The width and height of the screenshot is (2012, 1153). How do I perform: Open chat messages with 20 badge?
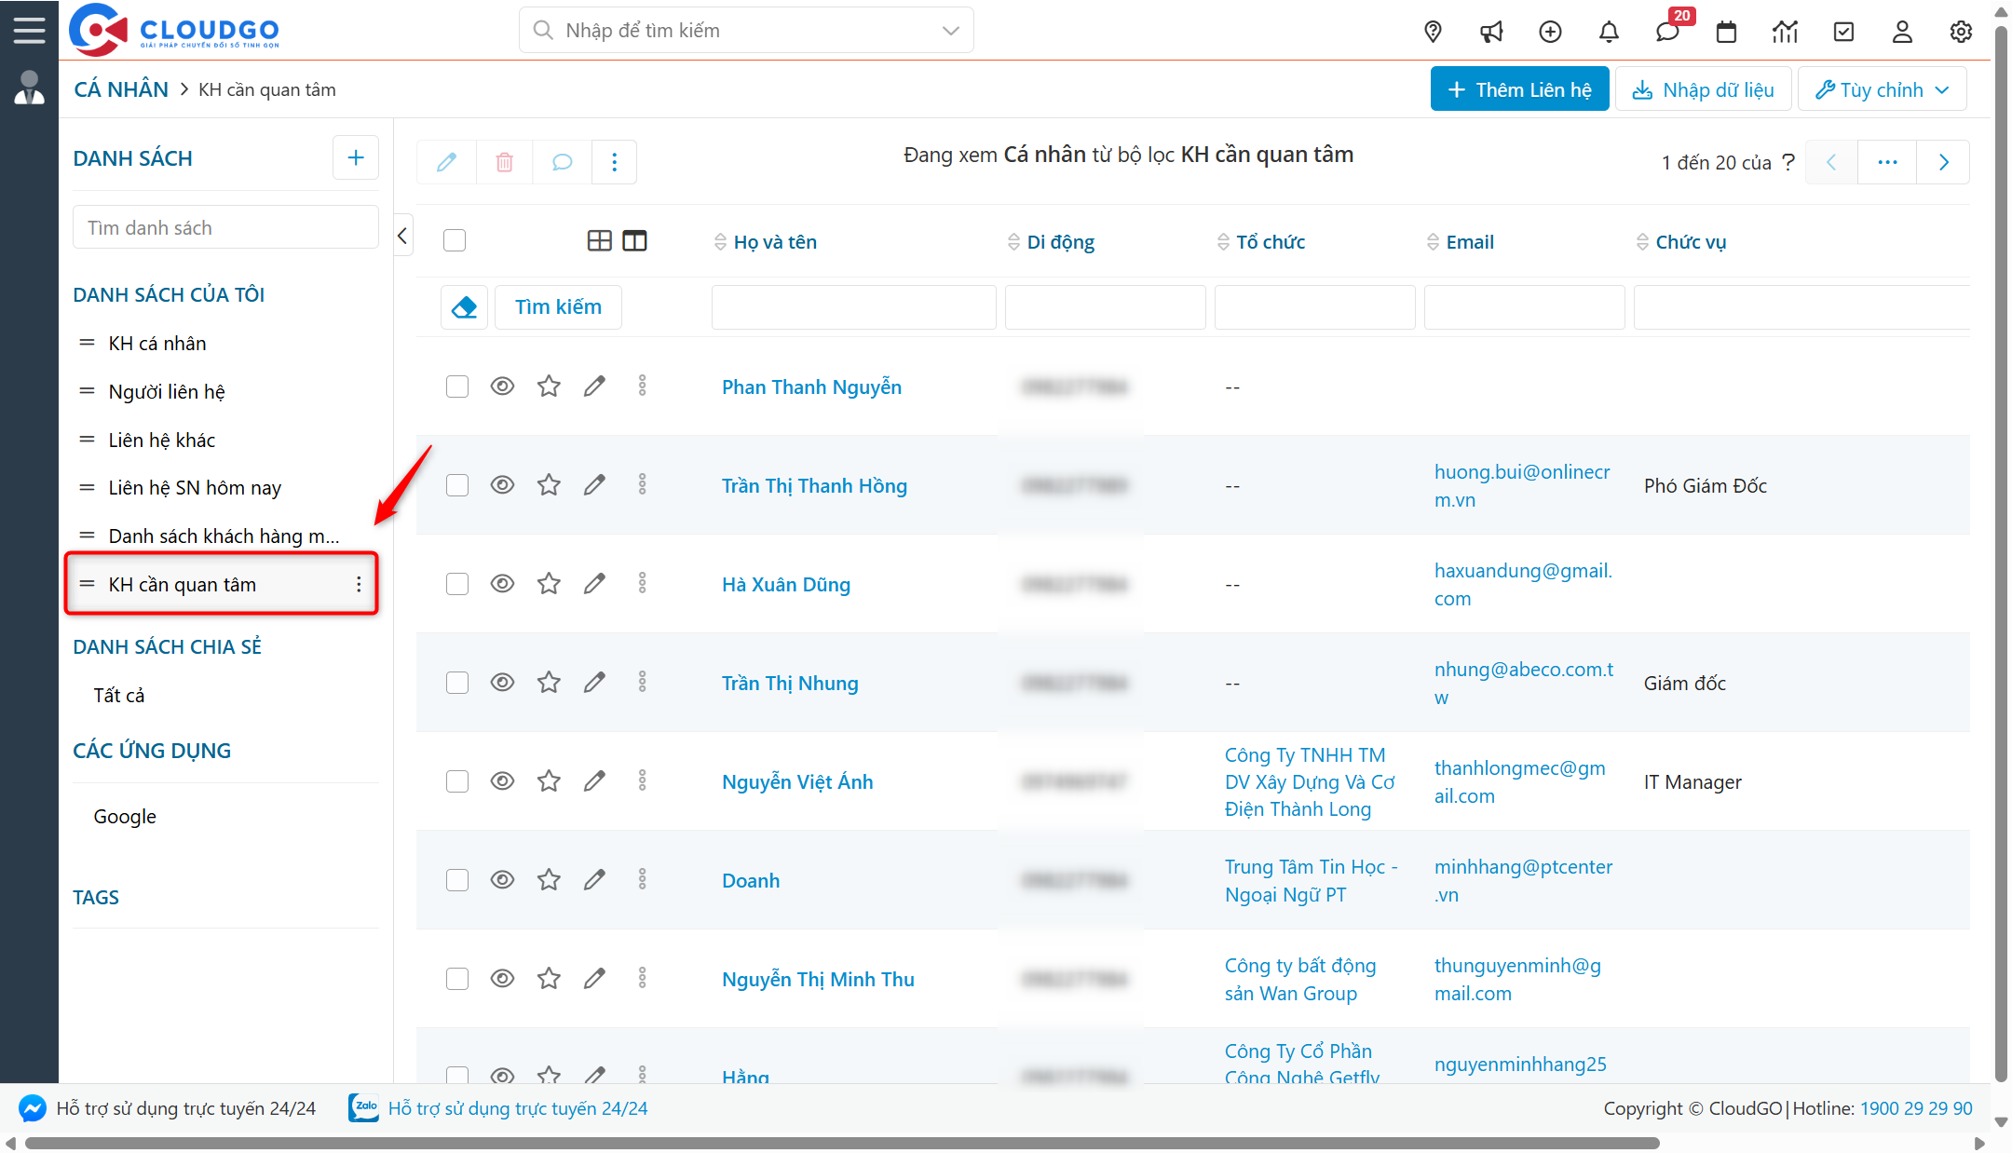point(1667,32)
